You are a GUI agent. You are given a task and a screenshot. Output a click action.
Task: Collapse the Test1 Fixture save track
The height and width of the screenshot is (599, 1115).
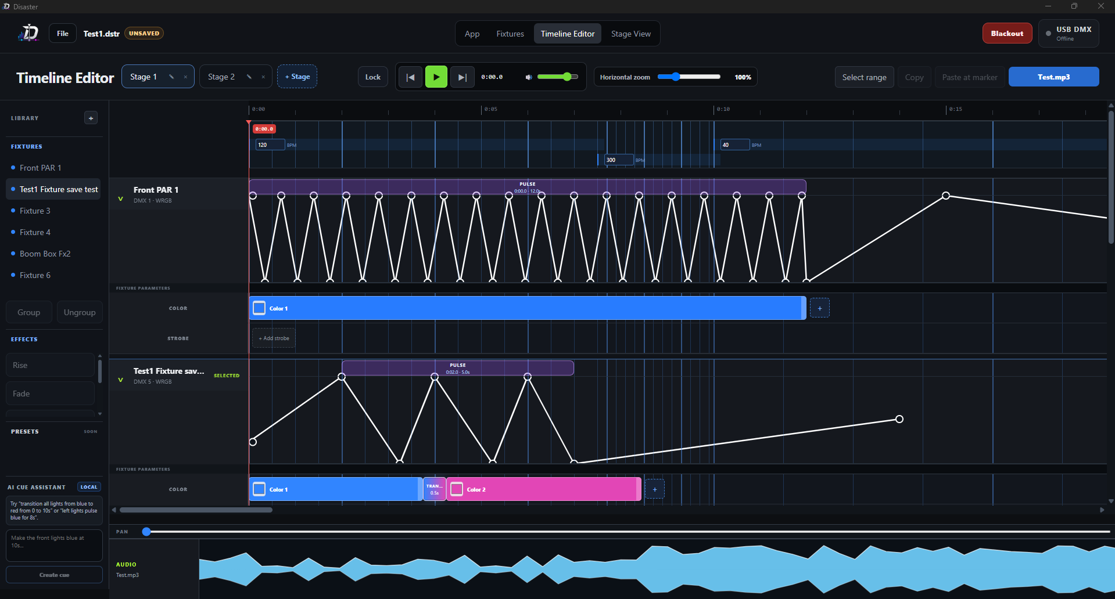(120, 380)
